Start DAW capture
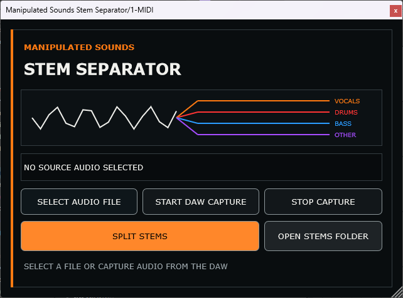 click(x=201, y=202)
